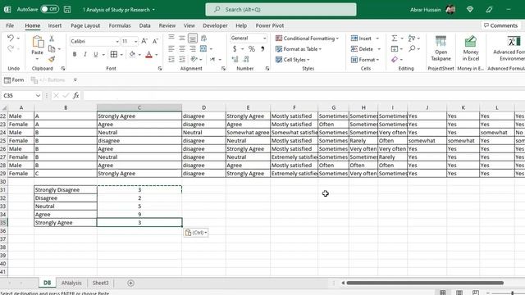Toggle the AutoSave switch
525x295 pixels.
pos(49,9)
